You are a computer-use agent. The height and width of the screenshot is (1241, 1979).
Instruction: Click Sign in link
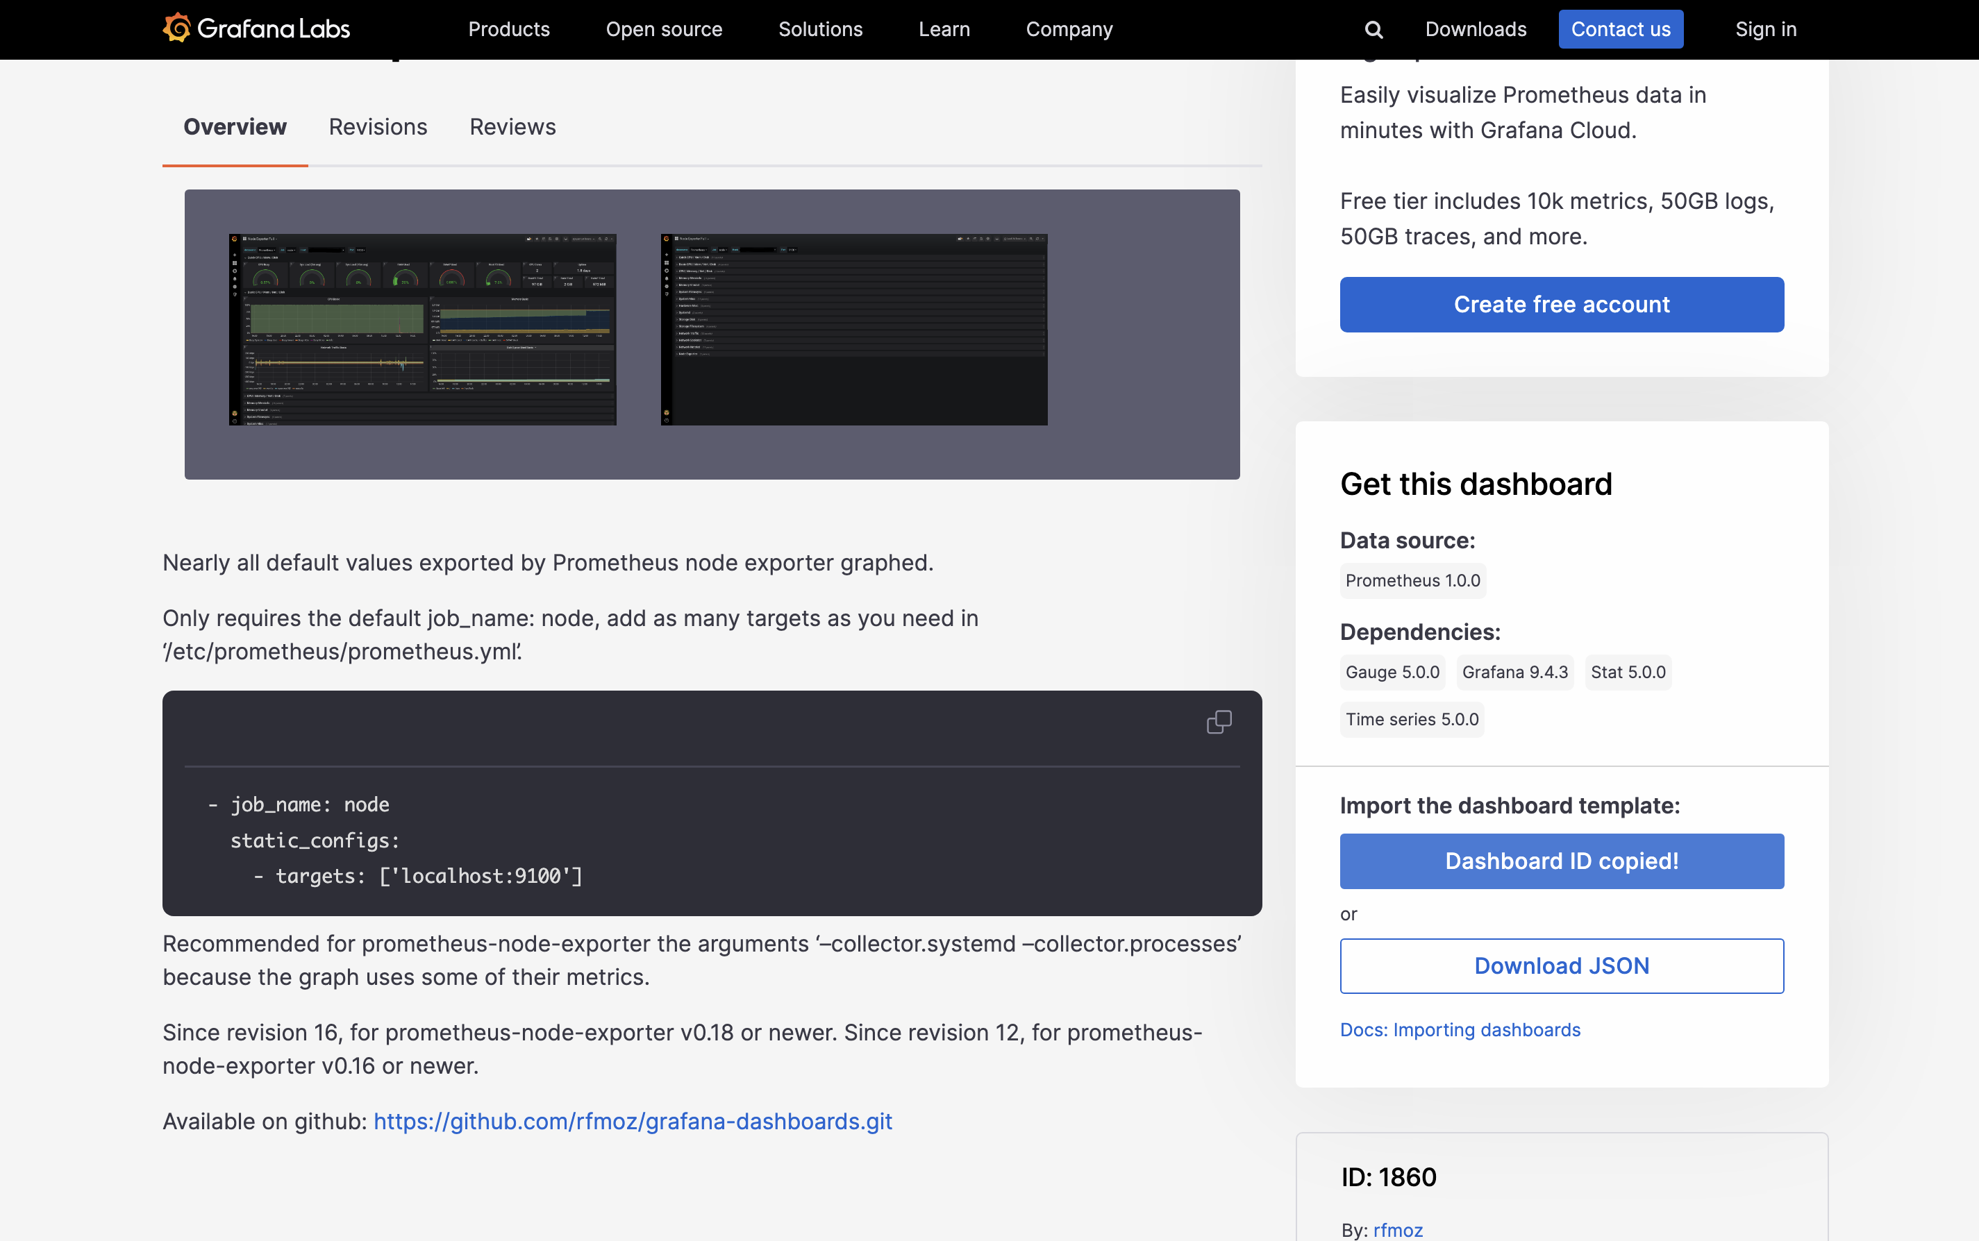pos(1766,30)
